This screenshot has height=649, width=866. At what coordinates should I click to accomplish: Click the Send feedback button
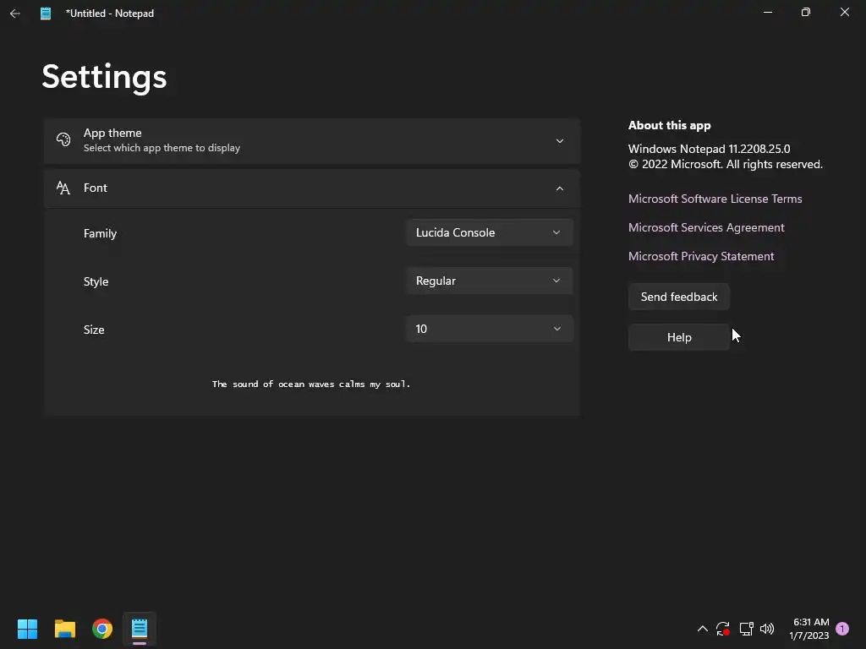[x=679, y=297]
